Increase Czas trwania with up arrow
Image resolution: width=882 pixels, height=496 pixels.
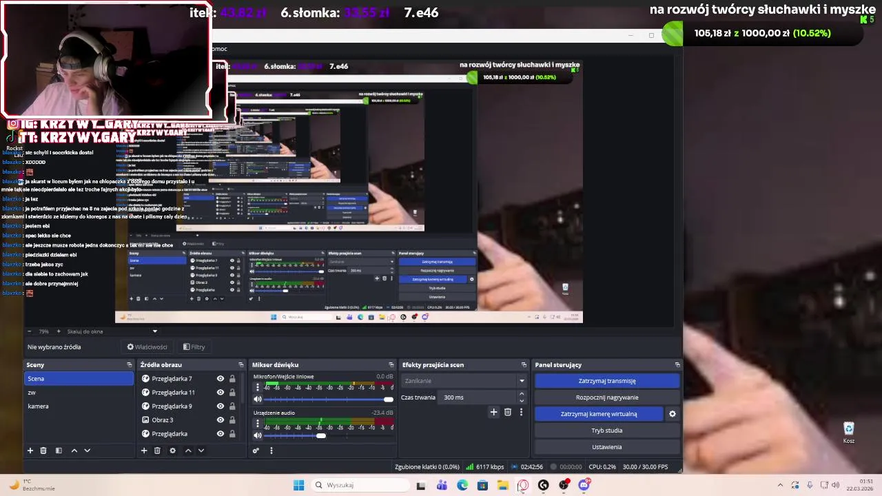[522, 394]
